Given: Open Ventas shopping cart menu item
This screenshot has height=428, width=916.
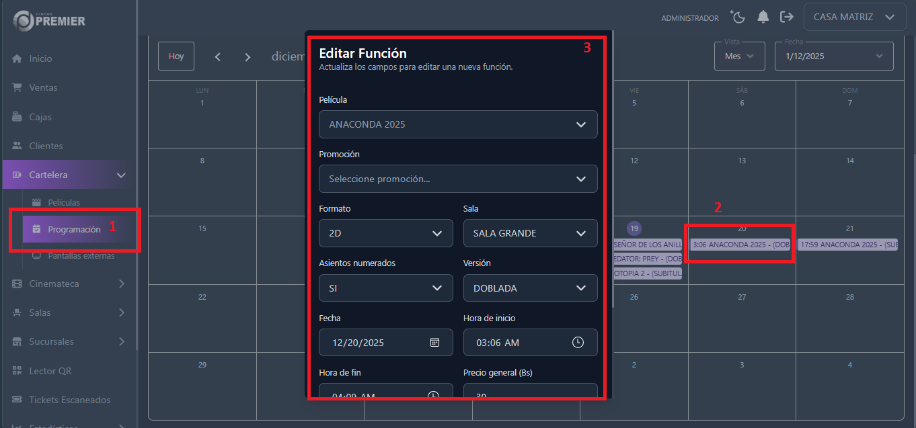Looking at the screenshot, I should pyautogui.click(x=43, y=87).
